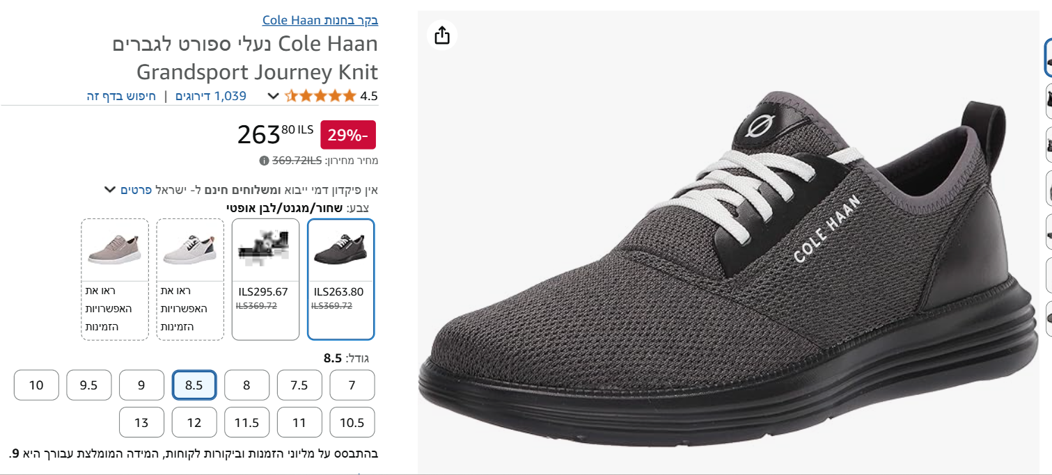This screenshot has height=475, width=1052.
Task: Click the -29% discount badge
Action: point(348,135)
